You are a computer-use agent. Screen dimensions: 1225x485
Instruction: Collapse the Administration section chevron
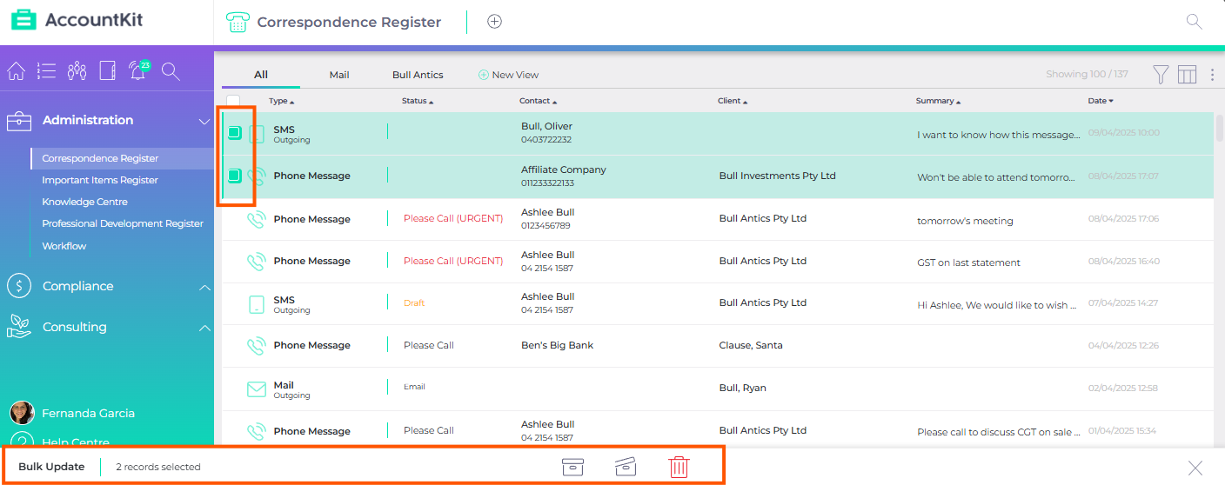[204, 122]
